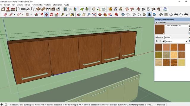
Task: Open the Ver menu
Action: 13,5
